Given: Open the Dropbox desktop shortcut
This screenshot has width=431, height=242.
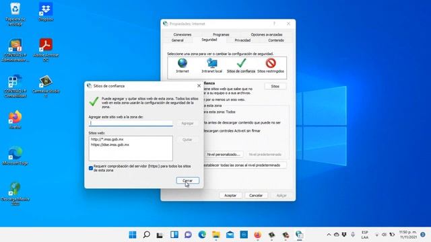Looking at the screenshot, I should [46, 12].
